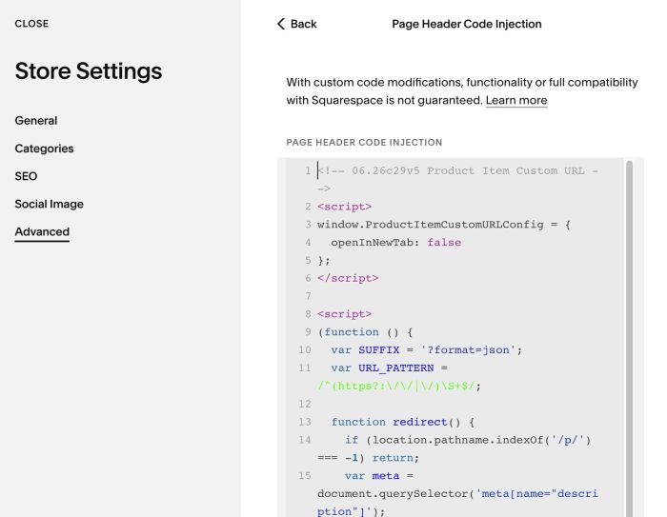Click the 'return;' keyword in line 14
The image size is (667, 517).
click(395, 458)
